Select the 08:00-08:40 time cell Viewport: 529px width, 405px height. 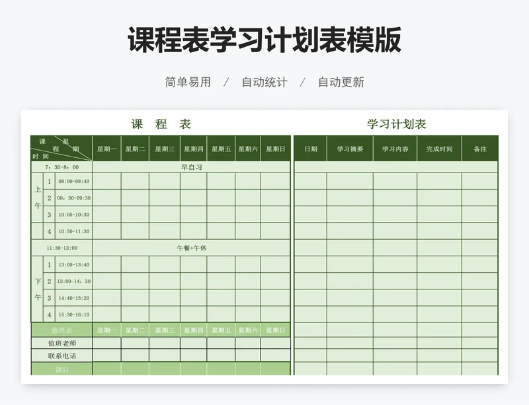74,181
